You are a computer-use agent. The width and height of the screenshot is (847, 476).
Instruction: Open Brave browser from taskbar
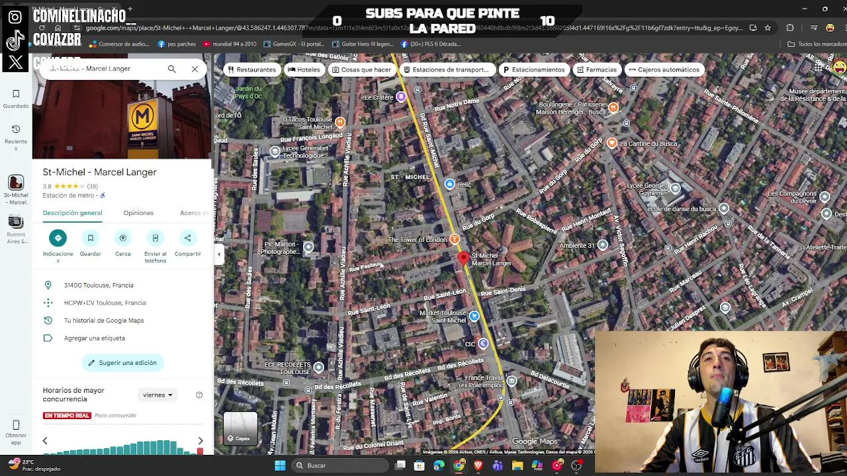478,465
